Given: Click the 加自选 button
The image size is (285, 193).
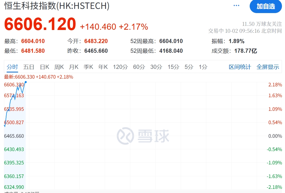Looking at the screenshot, I should [266, 6].
